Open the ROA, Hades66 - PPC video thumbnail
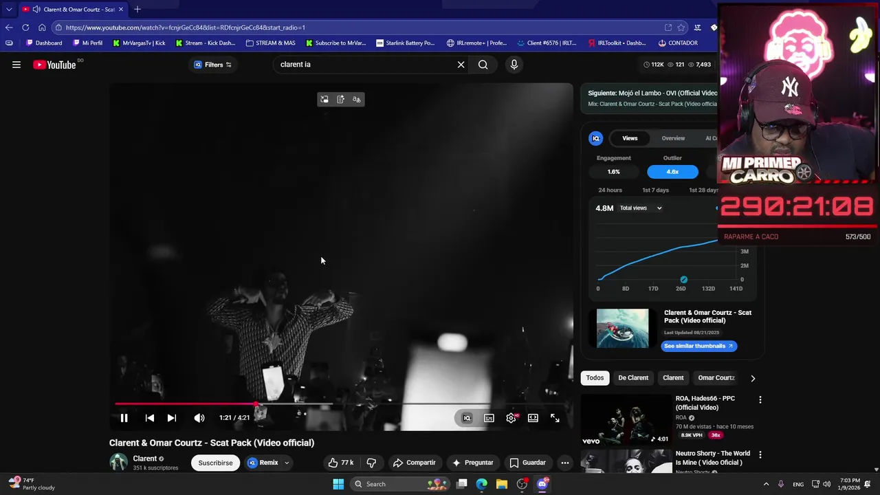Viewport: 880px width, 495px height. pyautogui.click(x=626, y=419)
